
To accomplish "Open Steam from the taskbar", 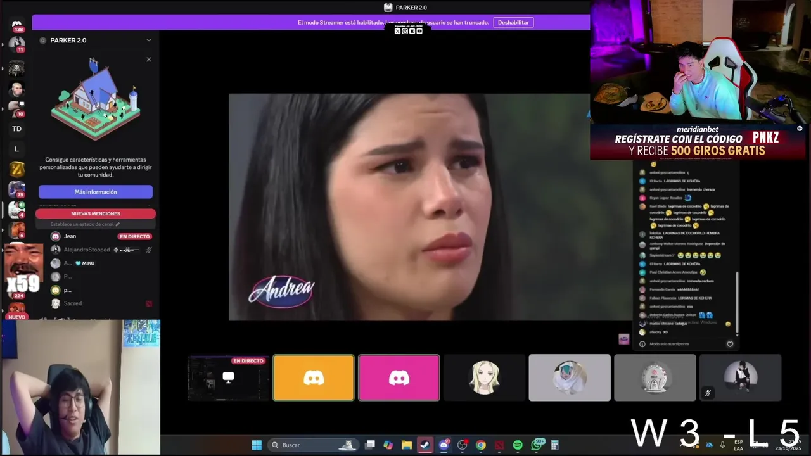I will pyautogui.click(x=425, y=445).
